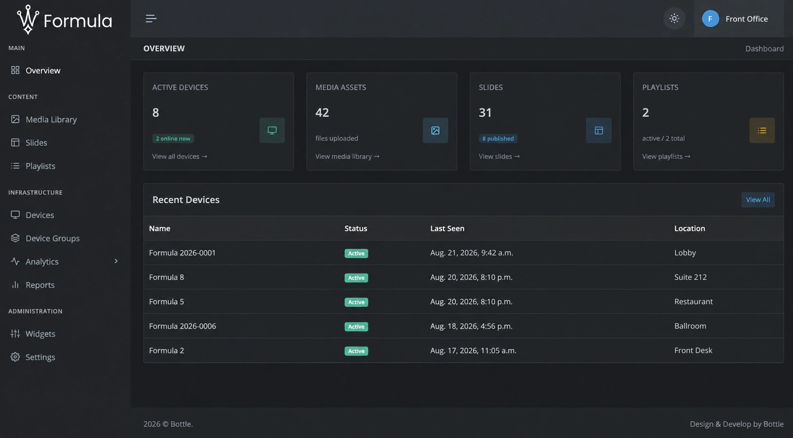This screenshot has width=793, height=438.
Task: Follow the View media library link
Action: click(x=347, y=156)
